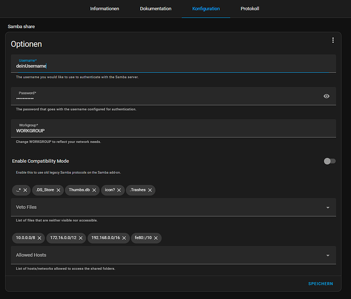Expand the Allowed Hosts dropdown arrow

tap(328, 255)
